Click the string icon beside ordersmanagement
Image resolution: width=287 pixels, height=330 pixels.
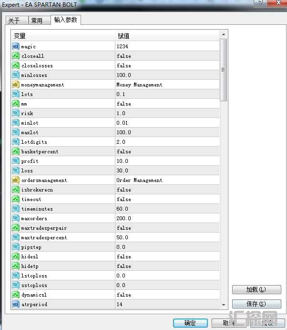point(16,180)
